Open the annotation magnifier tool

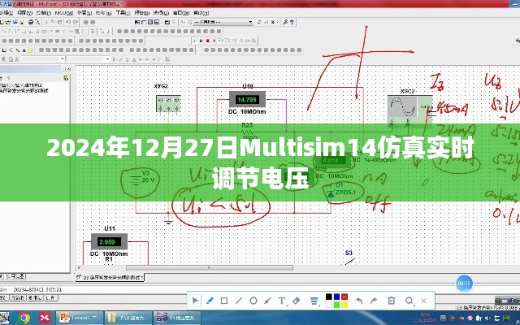point(409,301)
